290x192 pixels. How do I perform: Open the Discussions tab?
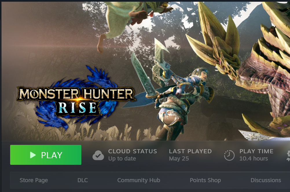(x=266, y=180)
